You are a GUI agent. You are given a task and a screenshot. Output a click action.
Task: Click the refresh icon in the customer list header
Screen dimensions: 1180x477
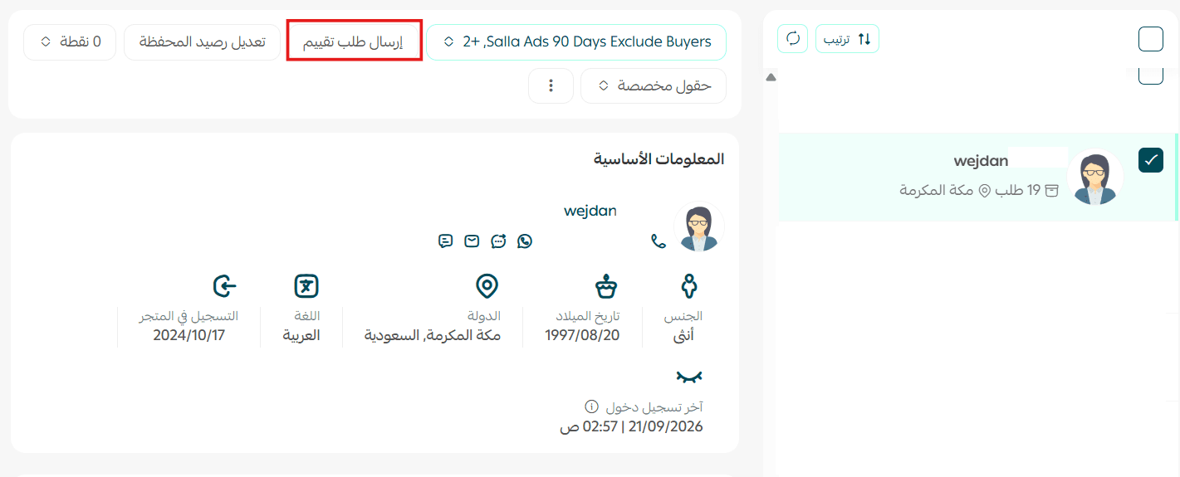coord(793,38)
